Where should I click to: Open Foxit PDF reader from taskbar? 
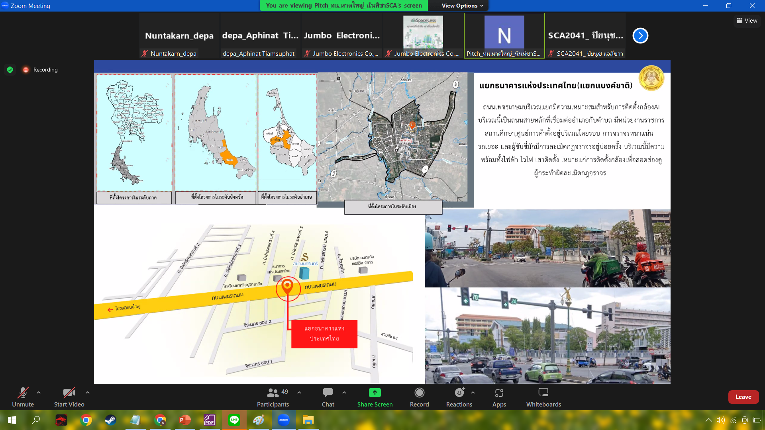point(210,420)
